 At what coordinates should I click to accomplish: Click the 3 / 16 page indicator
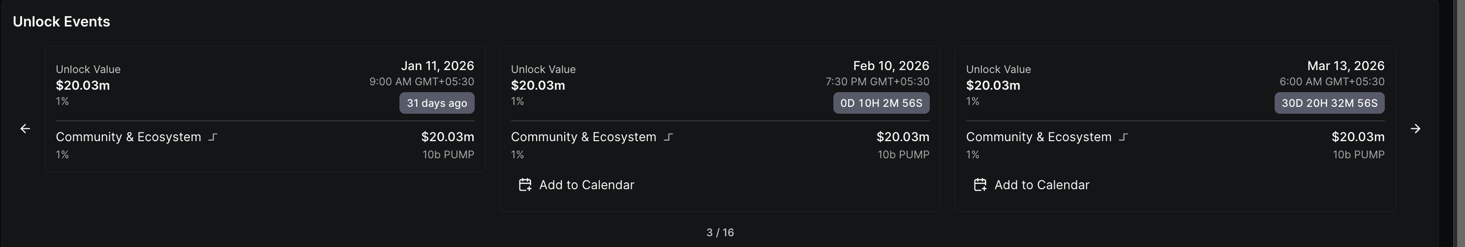tap(720, 232)
